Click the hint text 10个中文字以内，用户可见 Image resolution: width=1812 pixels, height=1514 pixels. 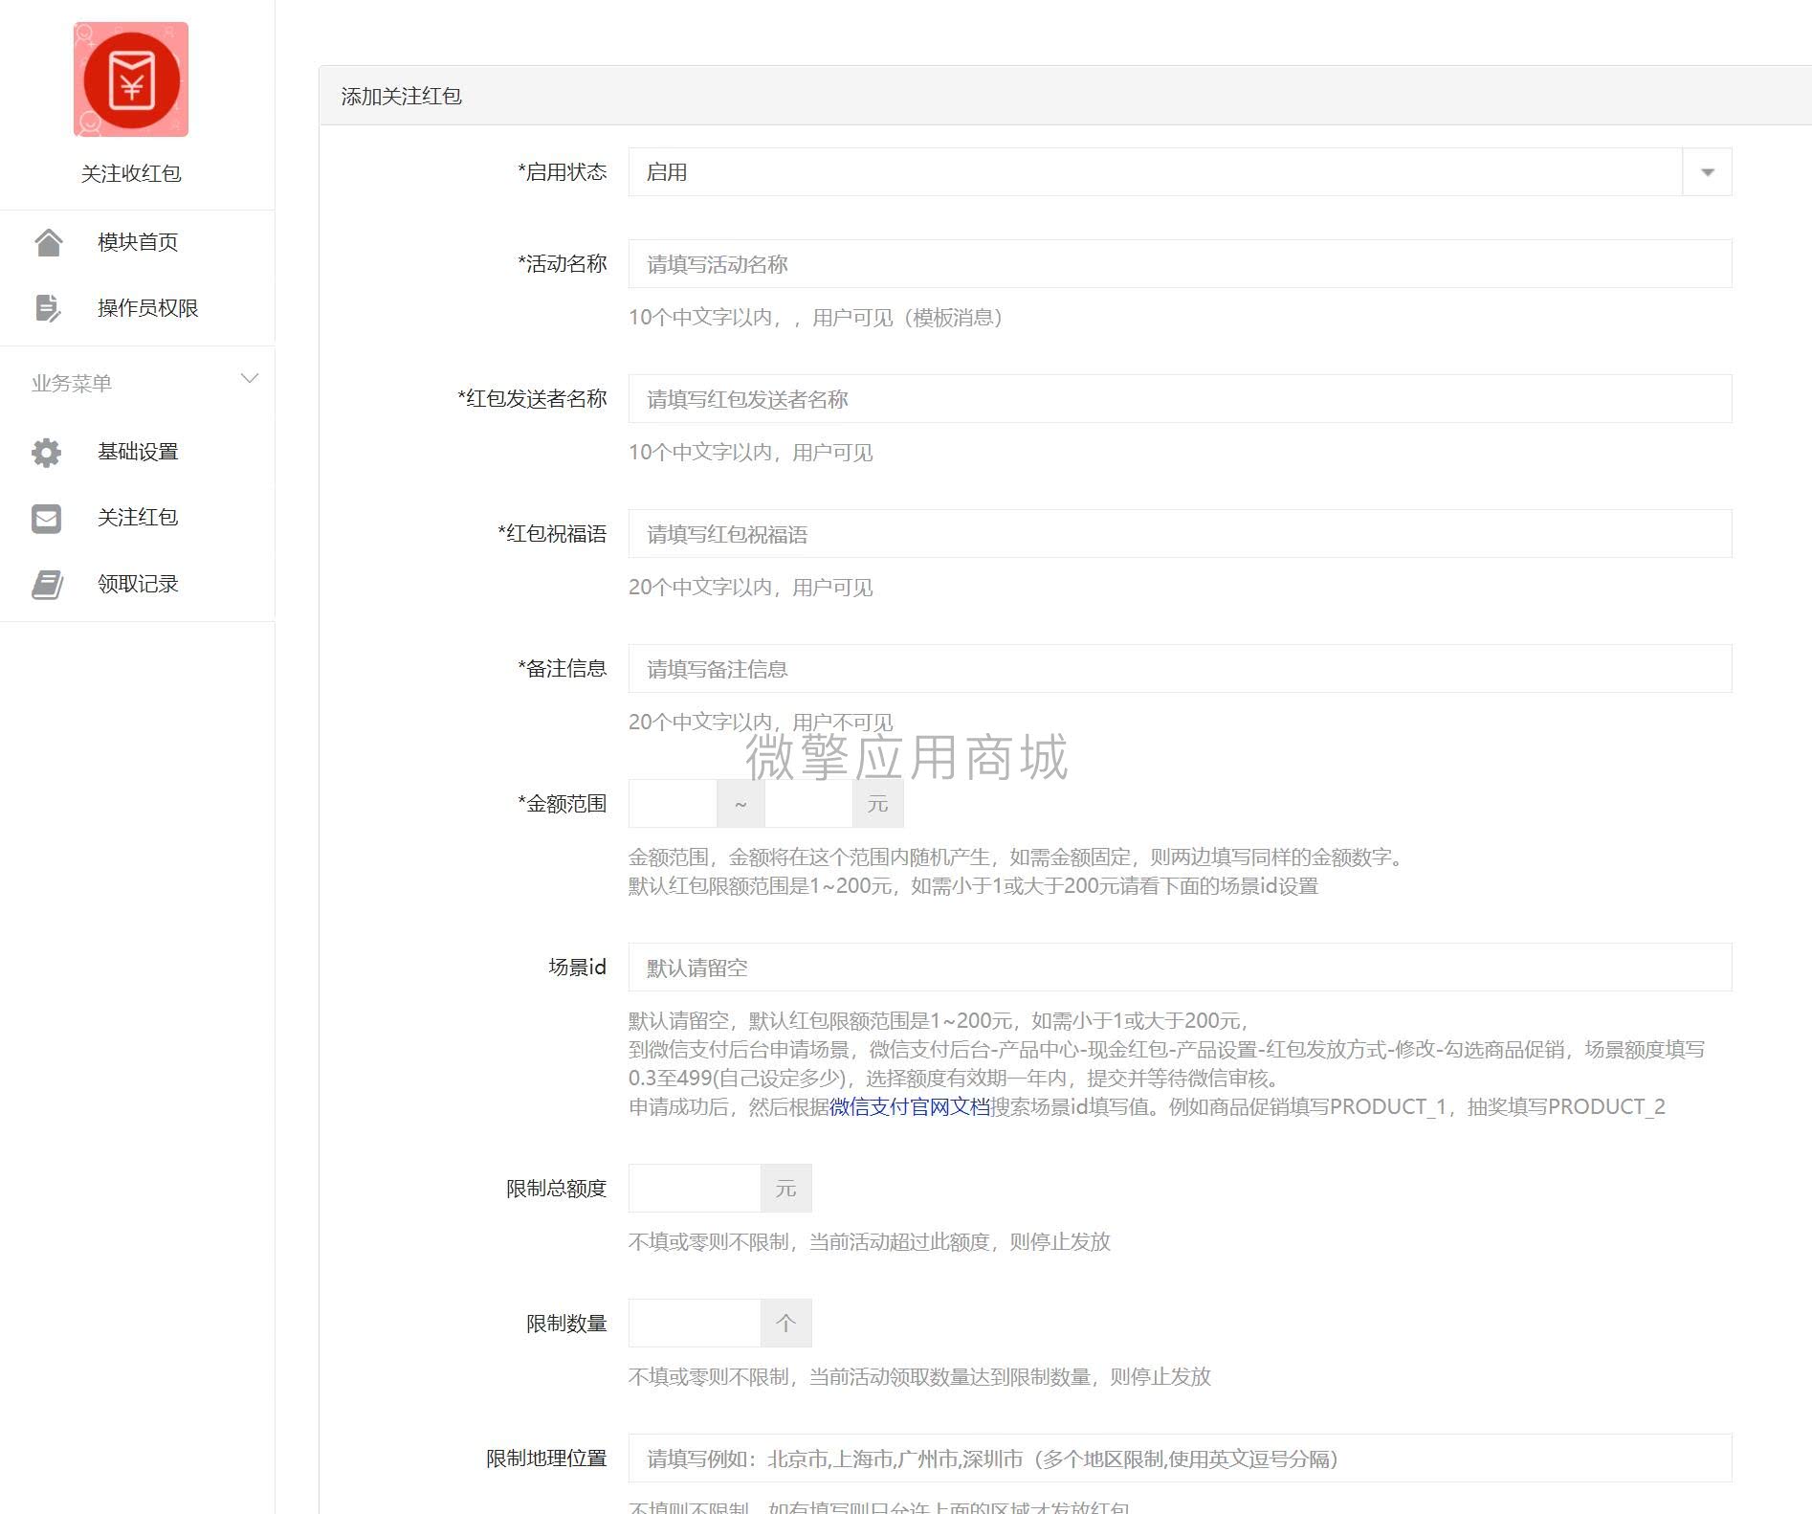coord(751,453)
